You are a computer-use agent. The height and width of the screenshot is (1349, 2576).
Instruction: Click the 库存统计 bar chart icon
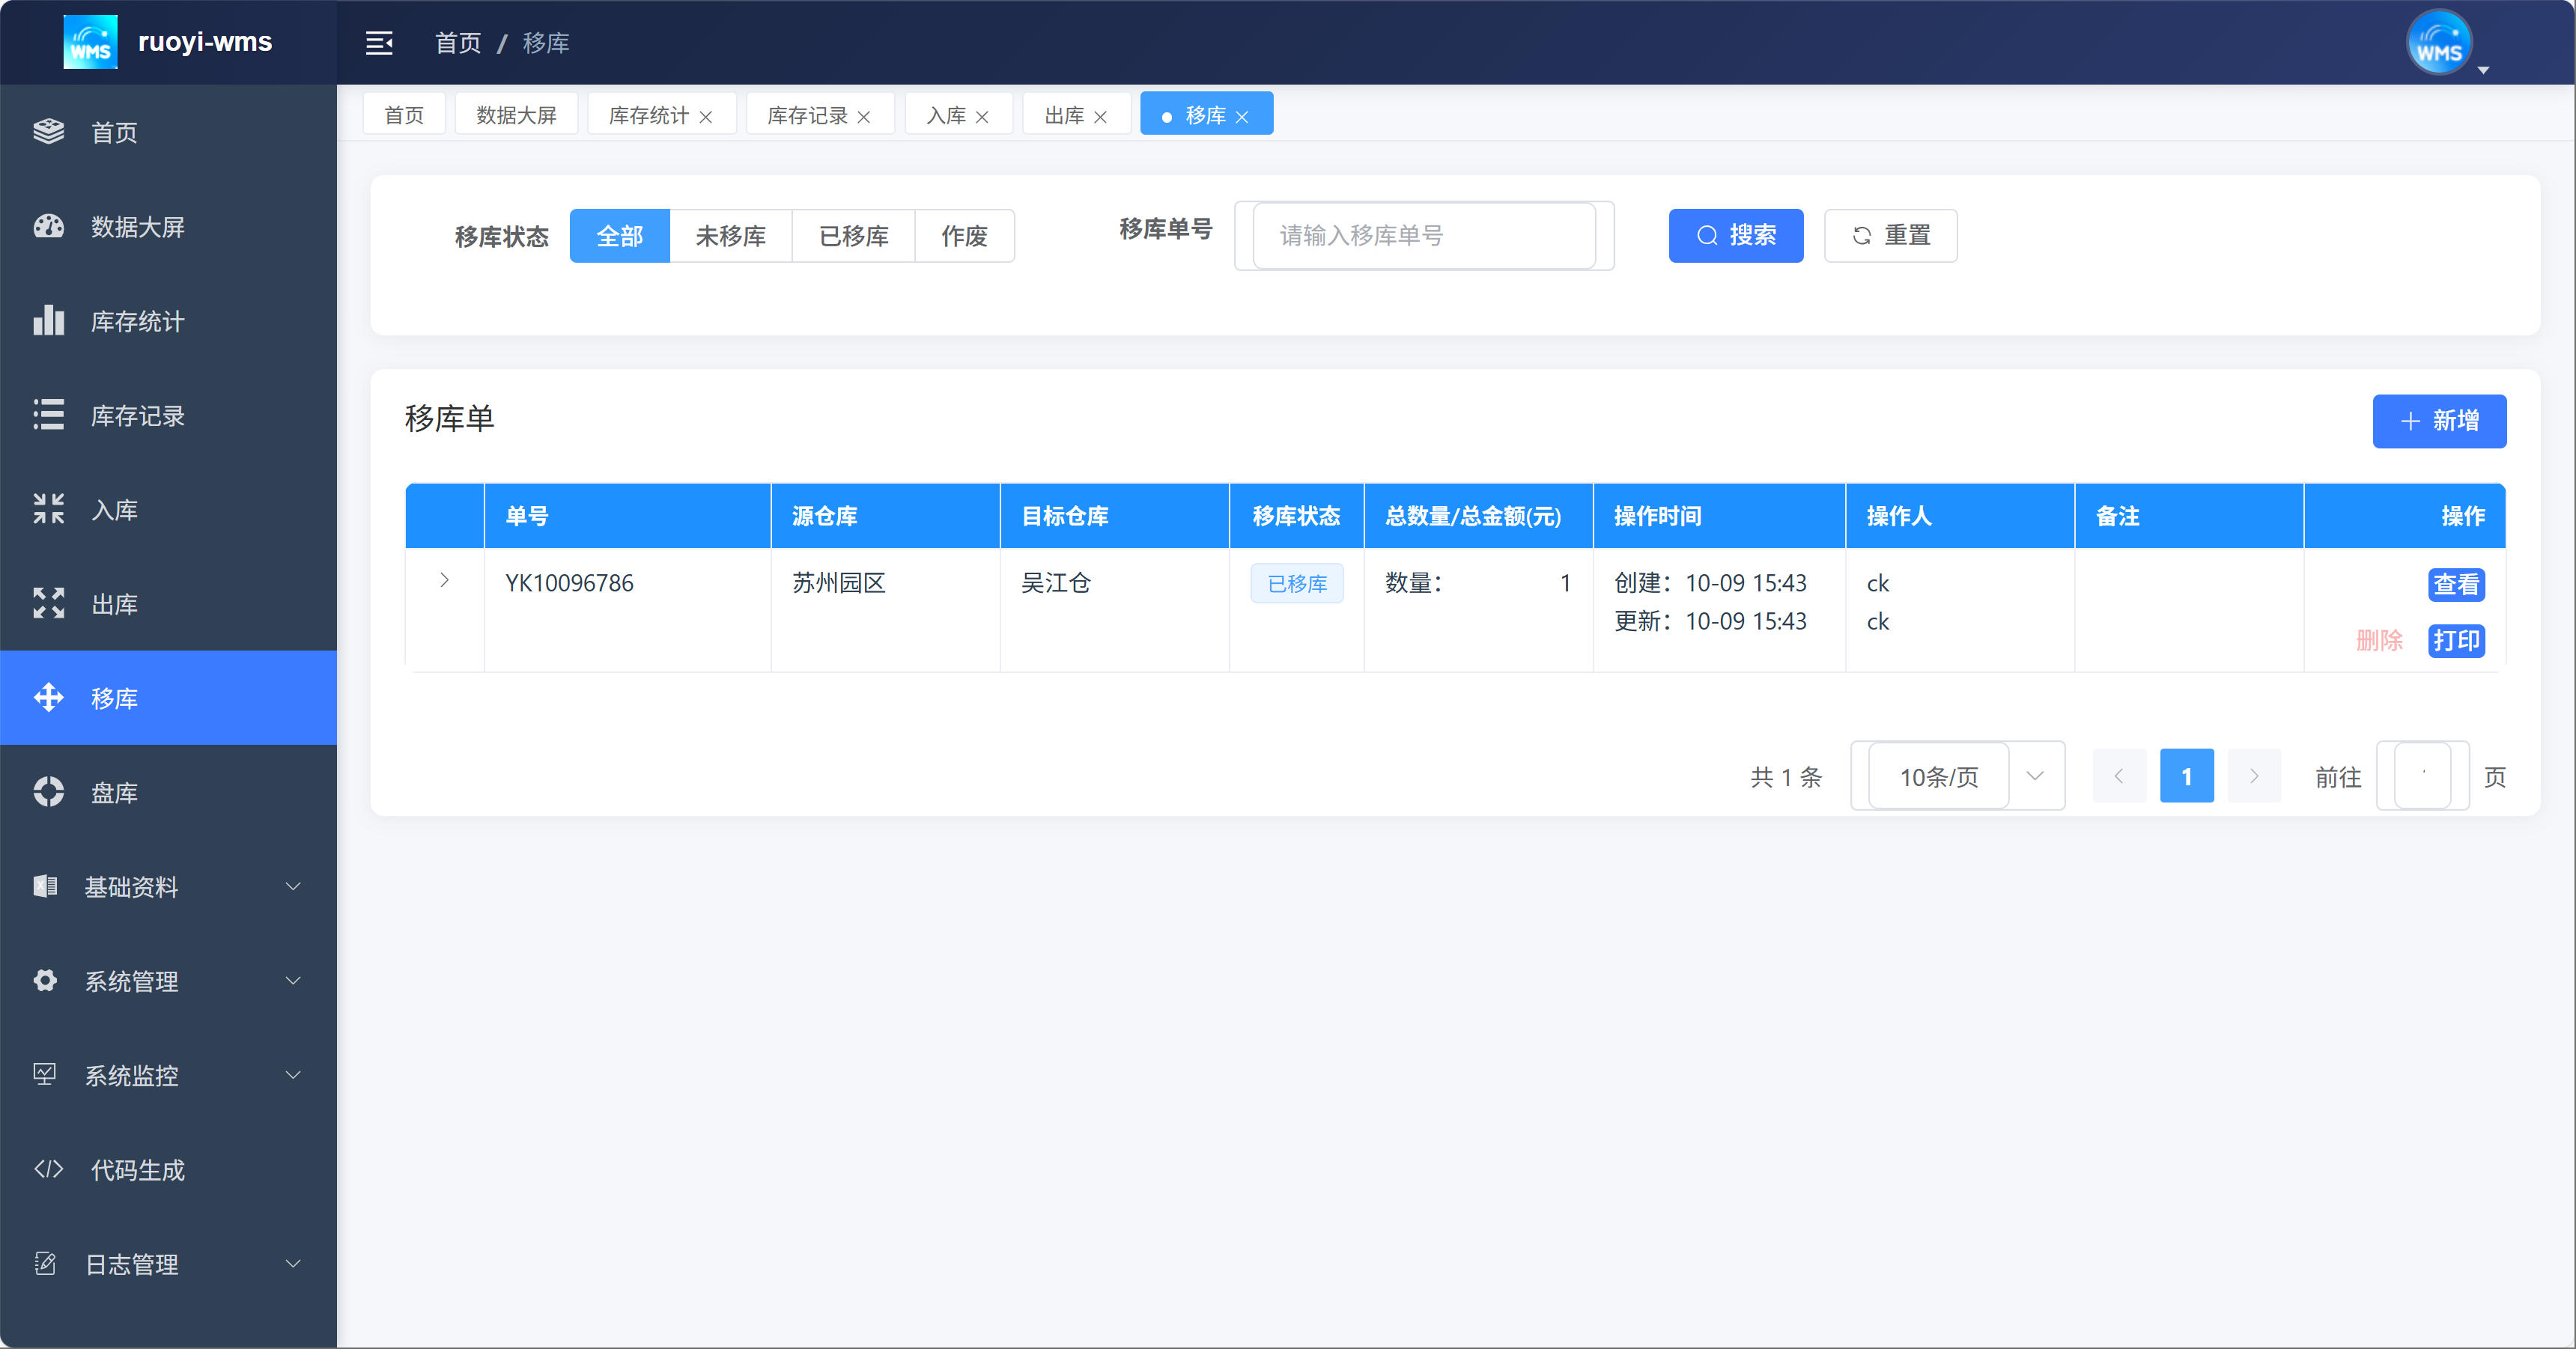(x=48, y=321)
